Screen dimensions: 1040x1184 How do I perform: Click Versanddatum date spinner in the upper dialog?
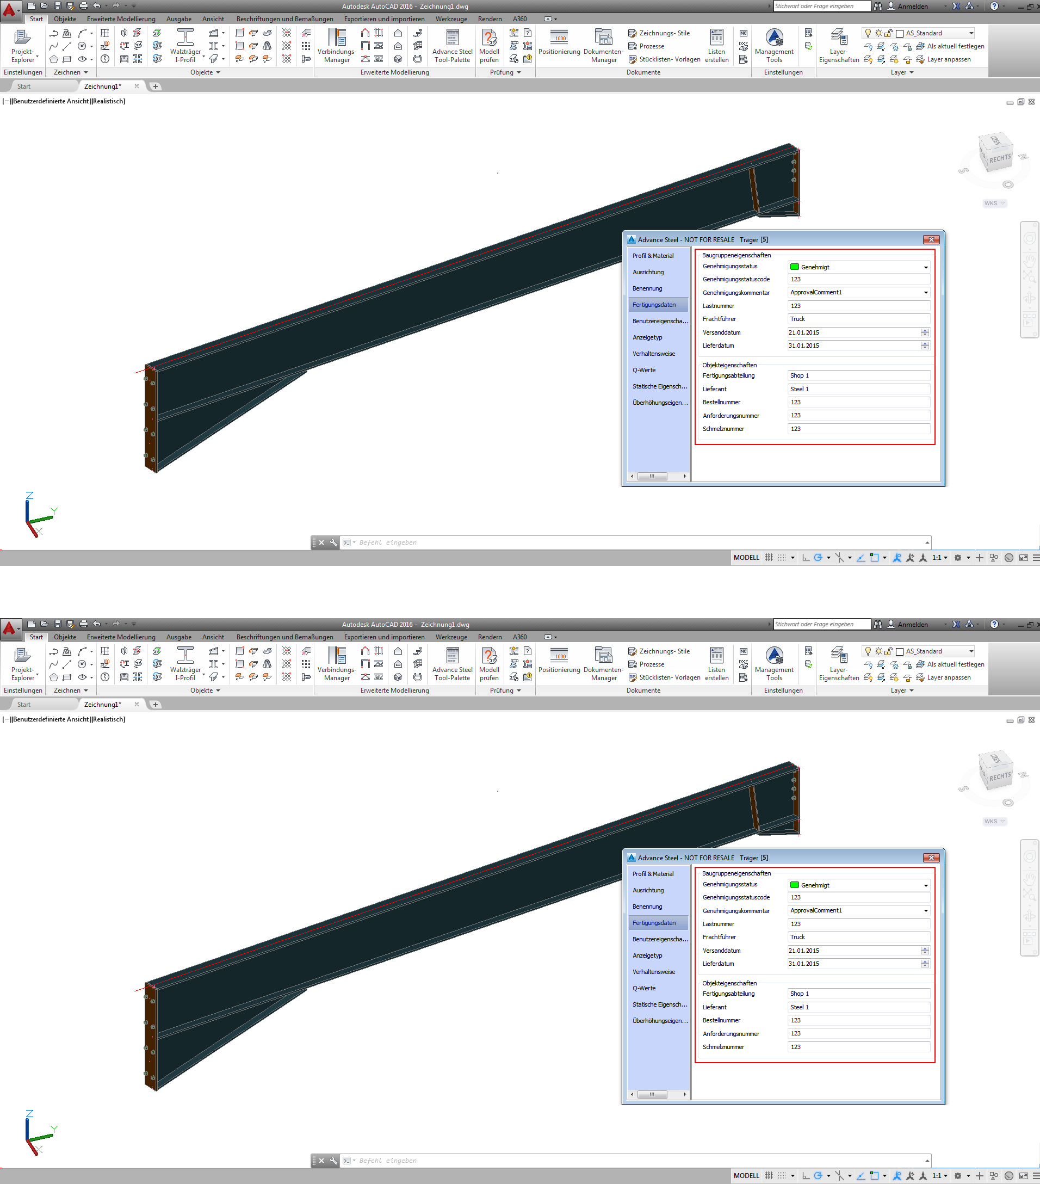tap(925, 332)
